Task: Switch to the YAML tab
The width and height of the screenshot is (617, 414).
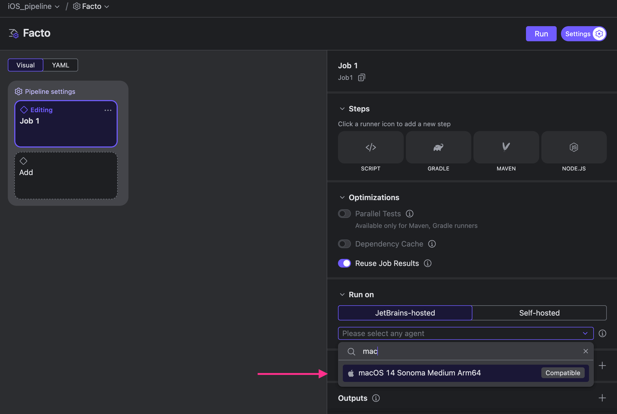Action: point(61,65)
